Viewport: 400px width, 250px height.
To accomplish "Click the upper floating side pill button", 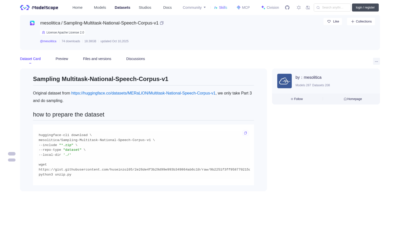I will (12, 154).
